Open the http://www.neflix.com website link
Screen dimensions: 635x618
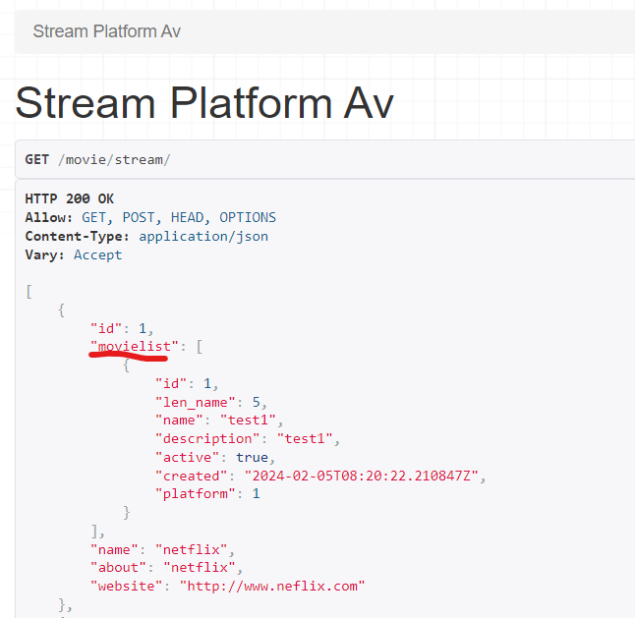272,587
